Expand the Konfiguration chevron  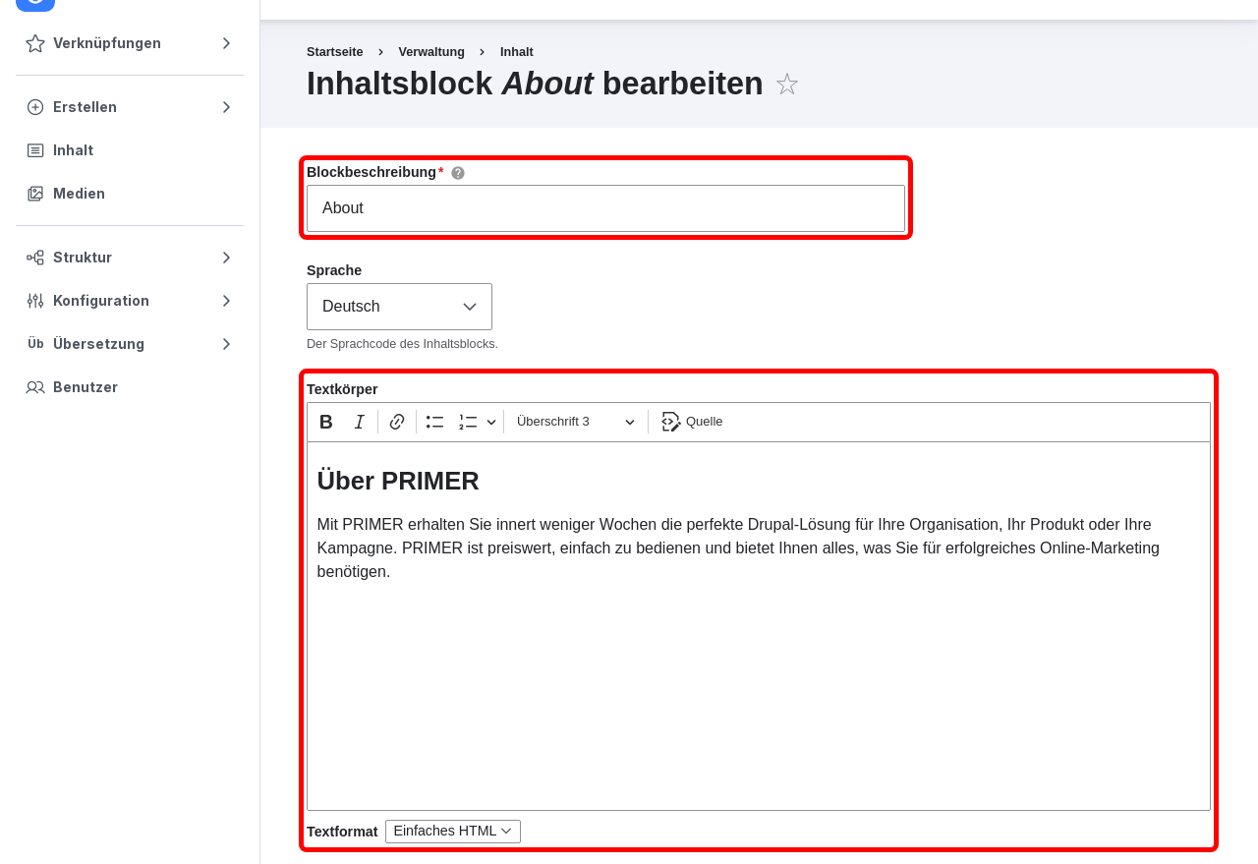226,301
